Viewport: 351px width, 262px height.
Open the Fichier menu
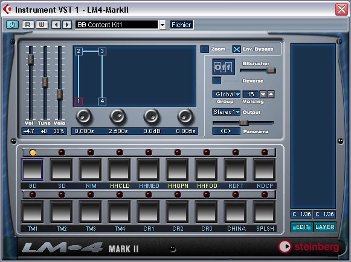(x=181, y=25)
